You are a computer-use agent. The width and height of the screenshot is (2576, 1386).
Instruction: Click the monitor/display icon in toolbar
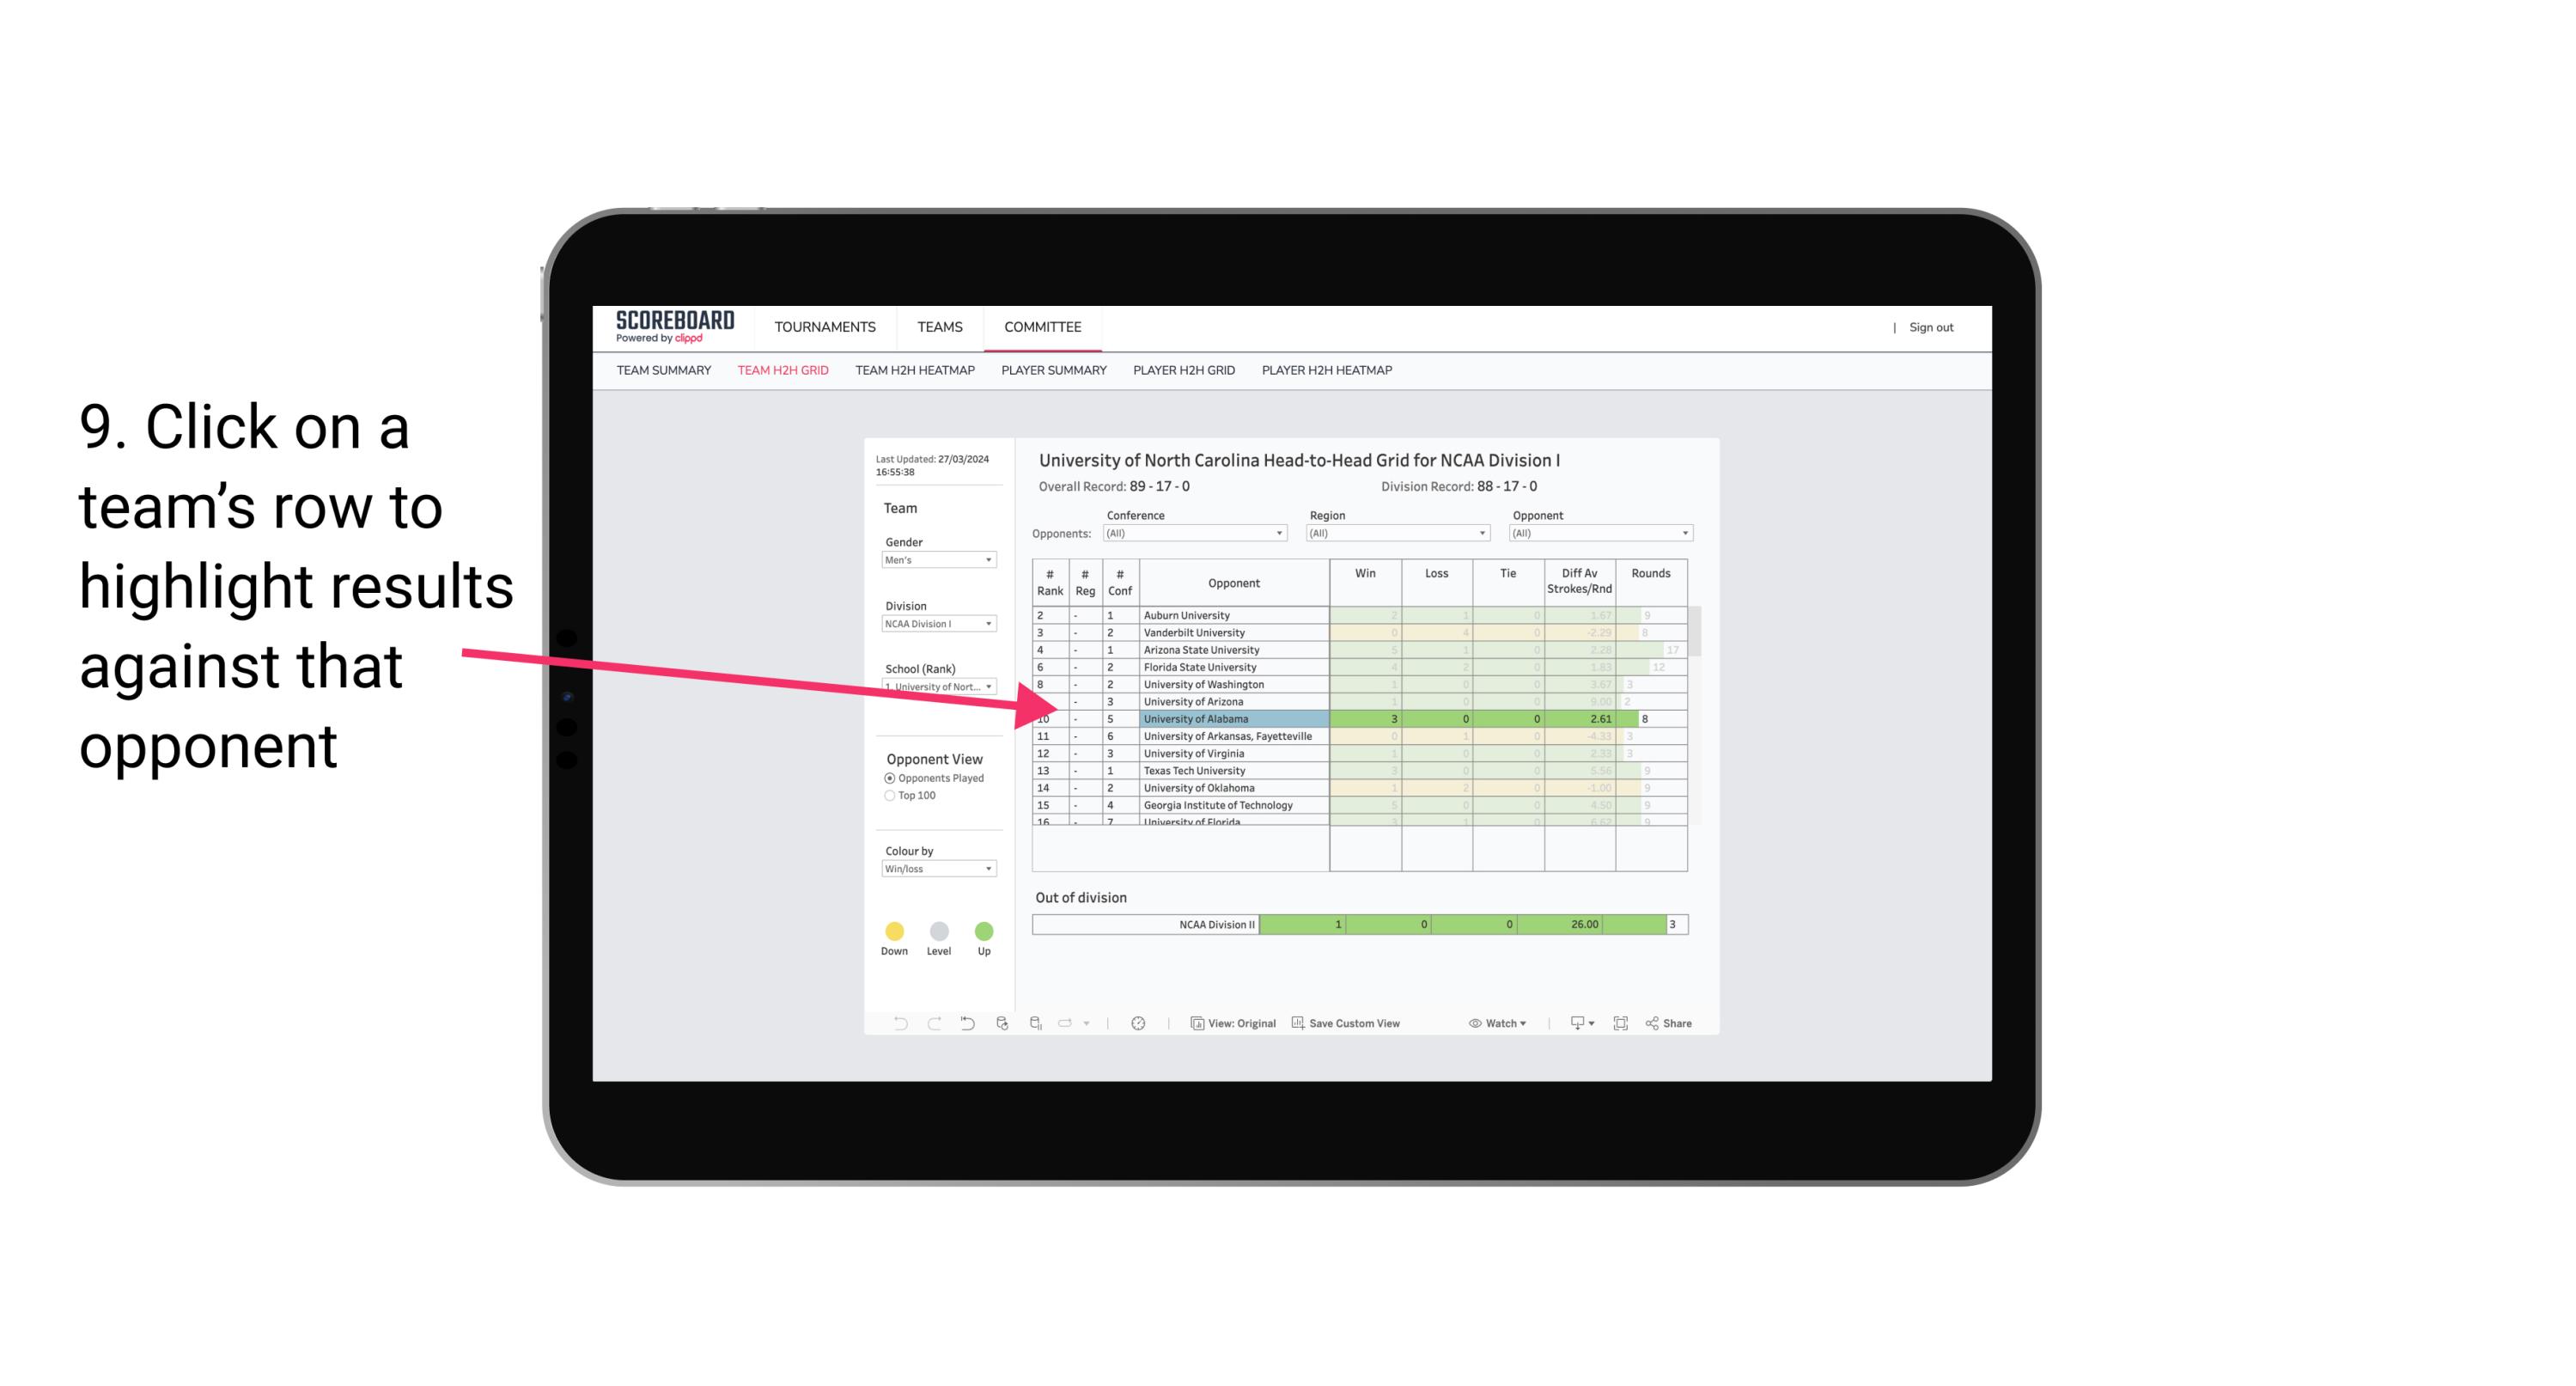click(1573, 1024)
